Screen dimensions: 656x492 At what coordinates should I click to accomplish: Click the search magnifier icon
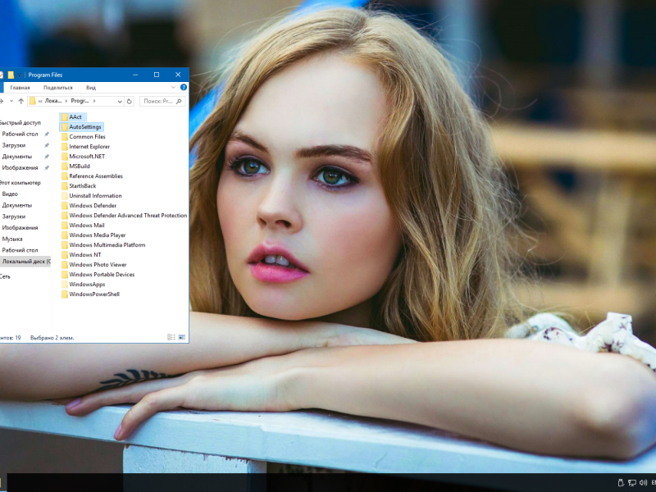point(179,101)
